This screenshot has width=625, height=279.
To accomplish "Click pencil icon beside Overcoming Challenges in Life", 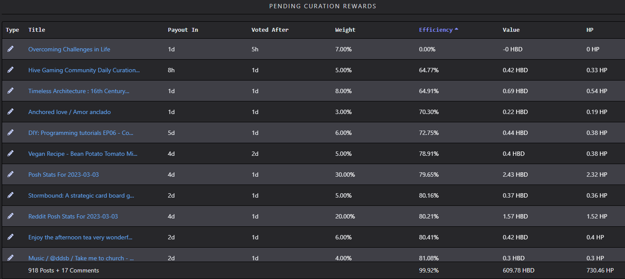I will pos(10,49).
